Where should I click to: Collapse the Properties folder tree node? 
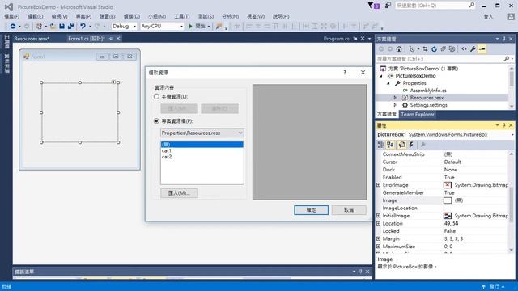(x=388, y=83)
